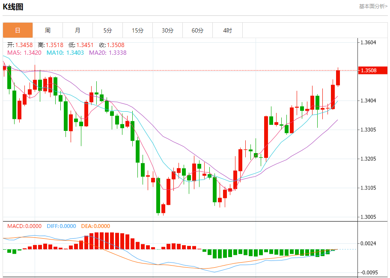Click the 1.3604 price axis label
Screen dimensions: 390x278
[368, 42]
